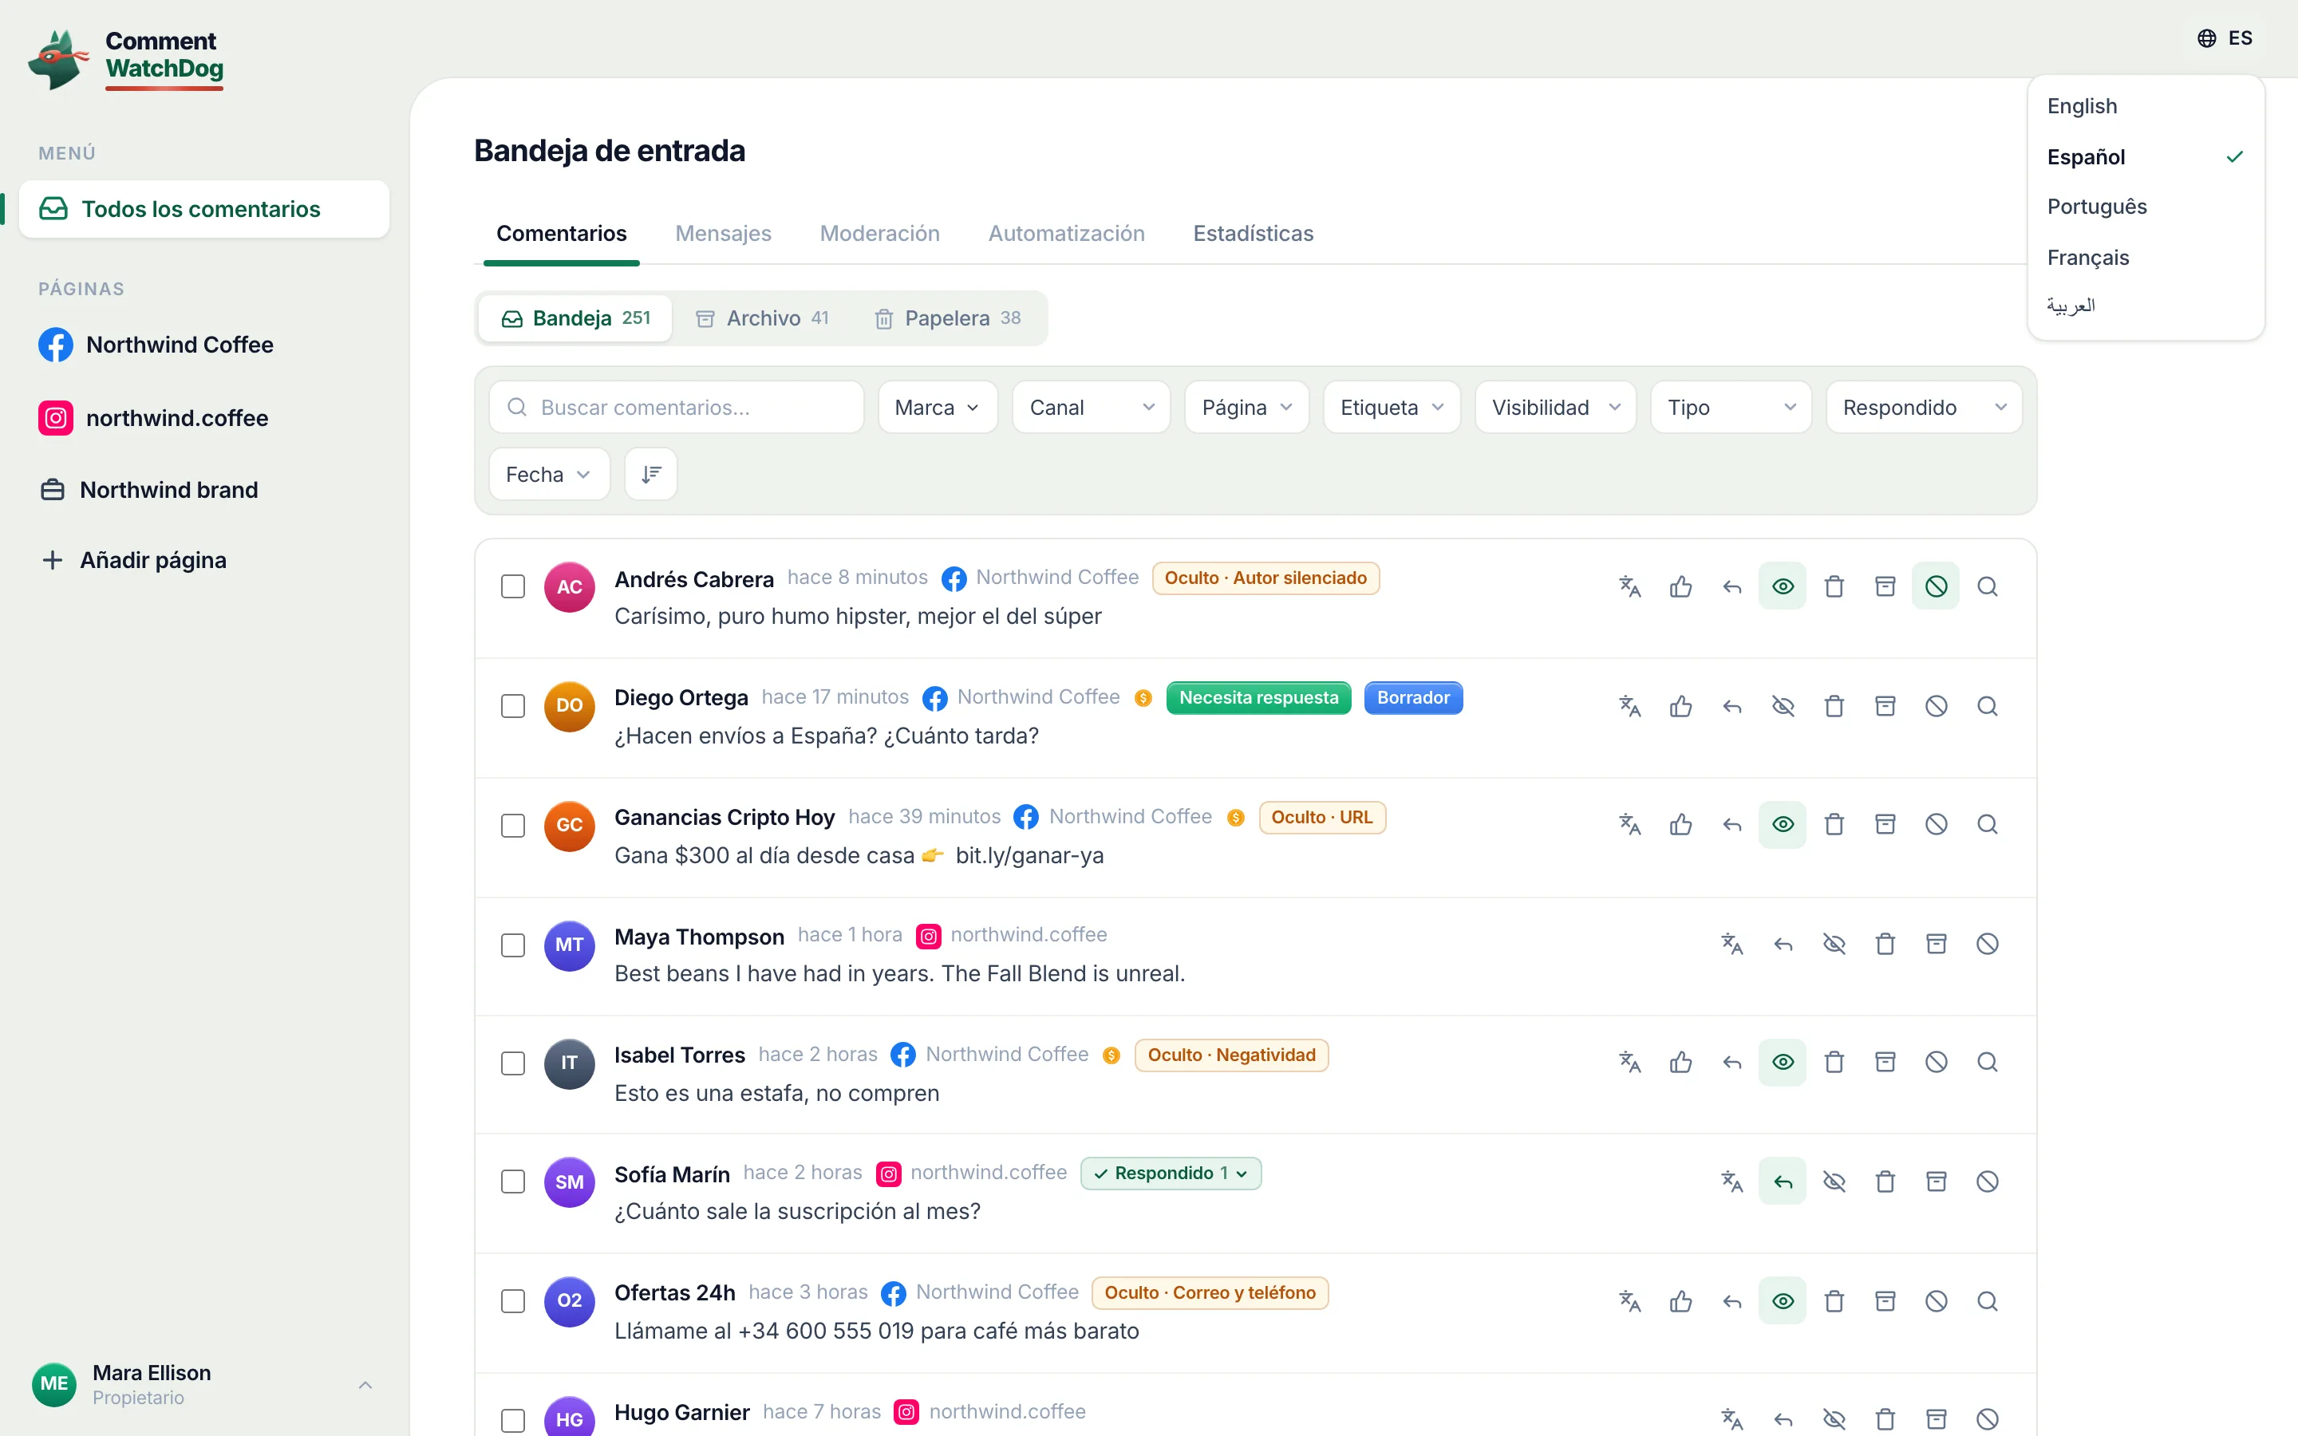The image size is (2298, 1436).
Task: Archive Andrés Cabrera's comment
Action: tap(1885, 587)
